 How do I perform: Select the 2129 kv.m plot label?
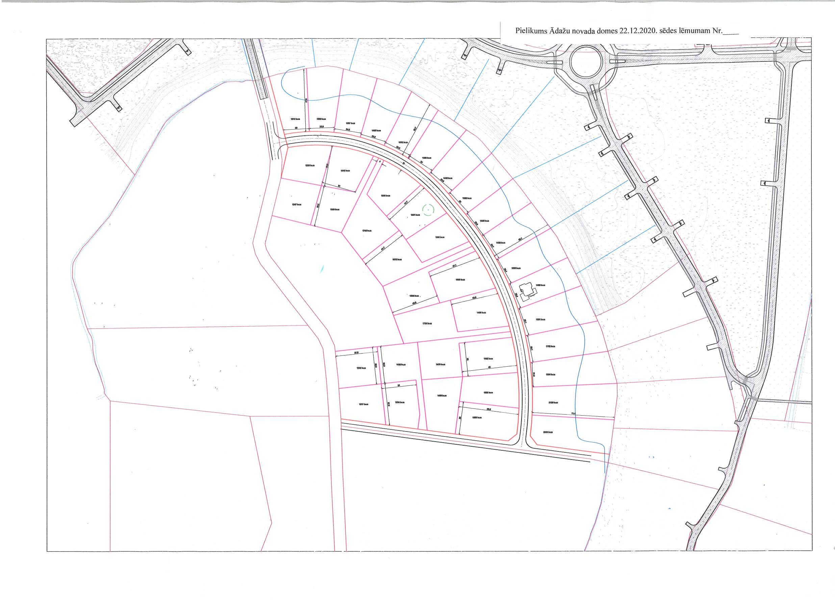pyautogui.click(x=553, y=402)
